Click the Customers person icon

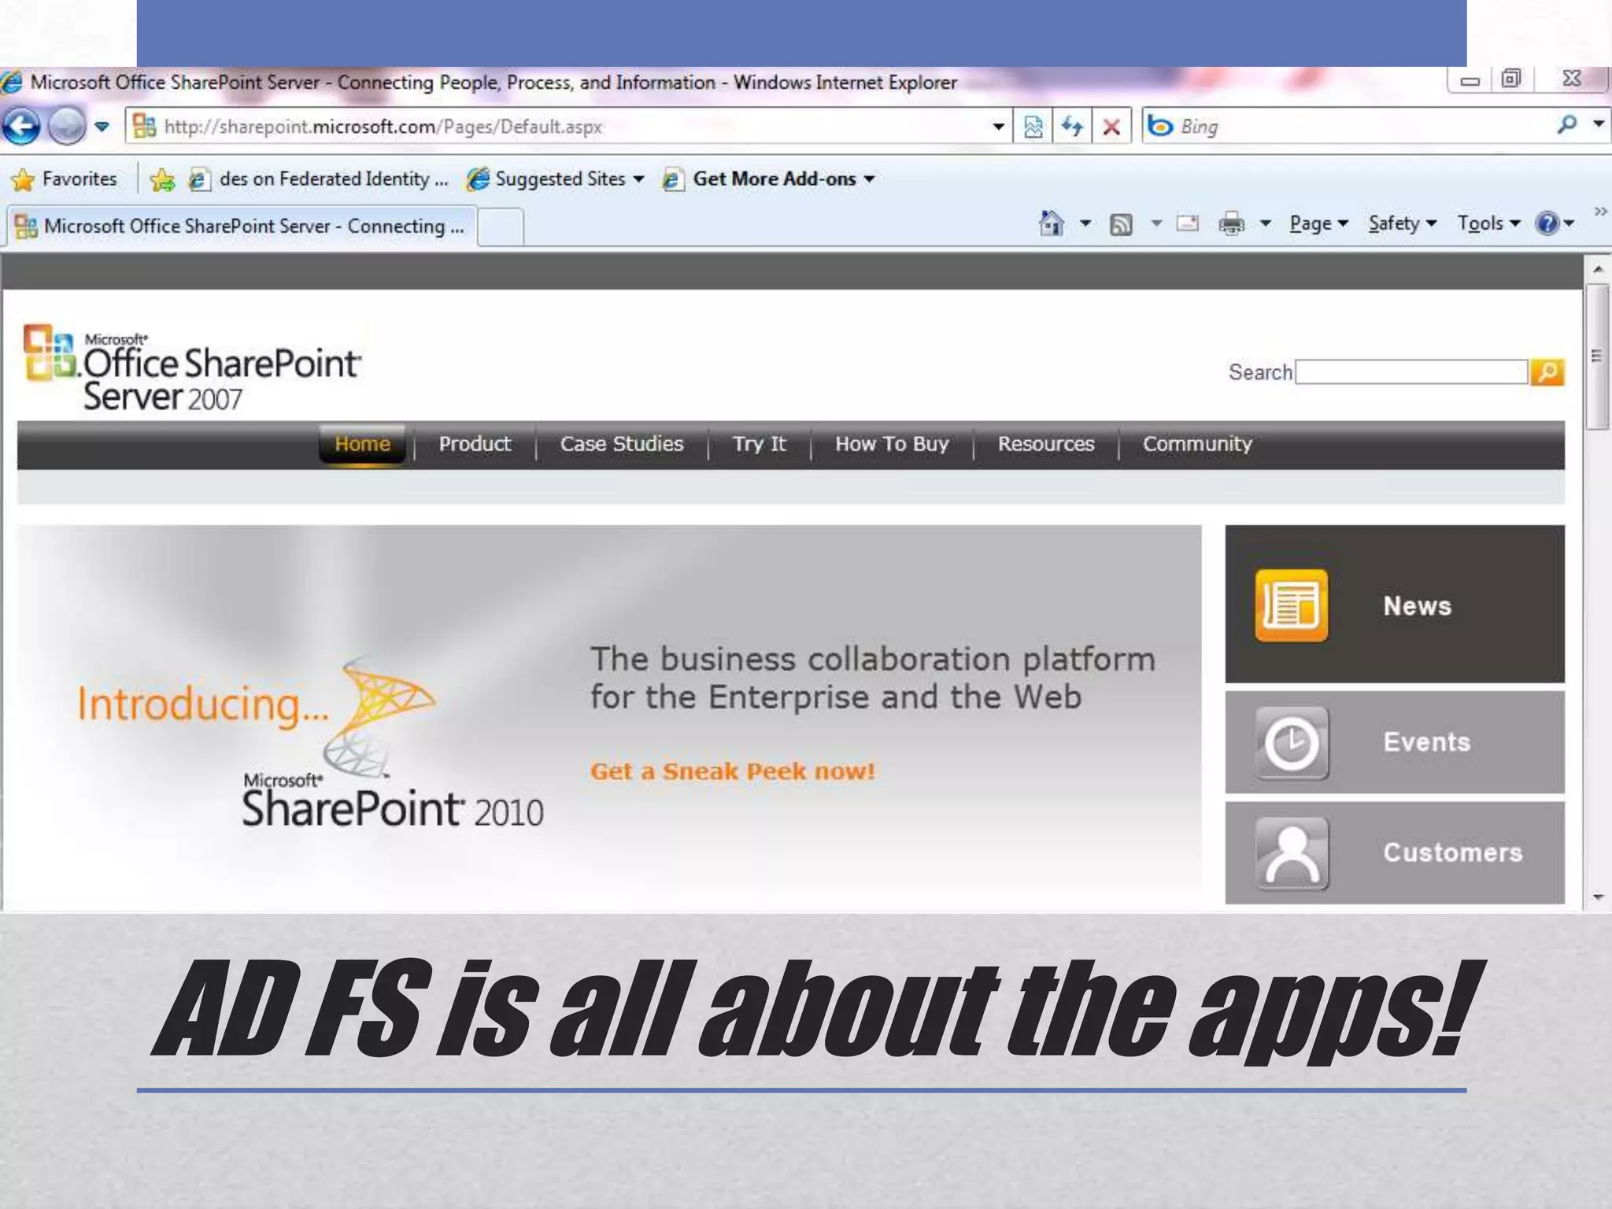point(1292,854)
